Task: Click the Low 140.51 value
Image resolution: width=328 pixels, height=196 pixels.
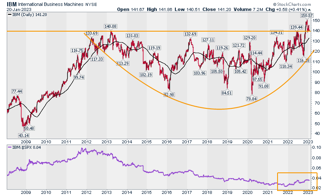Action: coord(188,9)
